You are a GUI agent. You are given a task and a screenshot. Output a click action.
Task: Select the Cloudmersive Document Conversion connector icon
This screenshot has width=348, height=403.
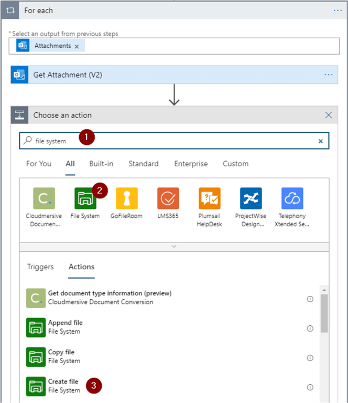click(44, 198)
